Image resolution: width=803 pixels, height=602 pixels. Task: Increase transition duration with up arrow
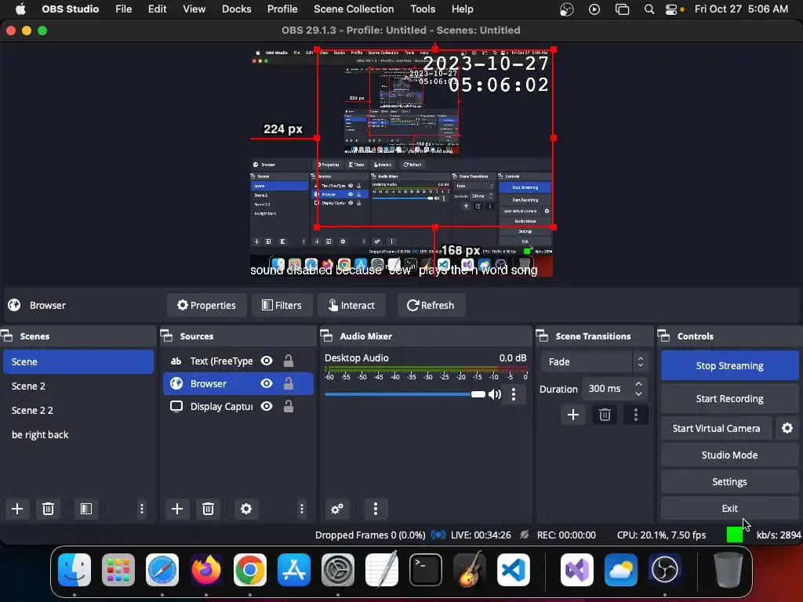click(x=638, y=384)
